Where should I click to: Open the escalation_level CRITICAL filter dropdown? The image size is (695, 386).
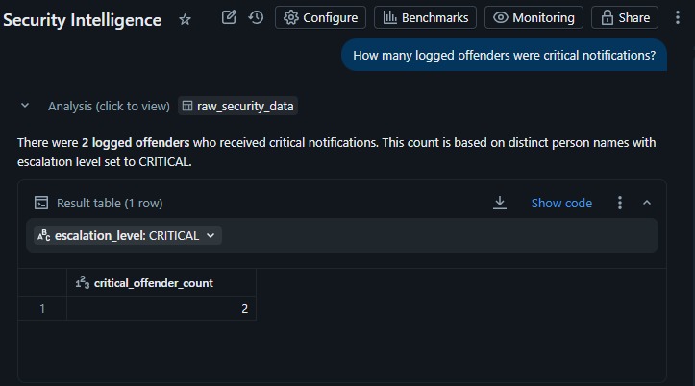tap(128, 235)
